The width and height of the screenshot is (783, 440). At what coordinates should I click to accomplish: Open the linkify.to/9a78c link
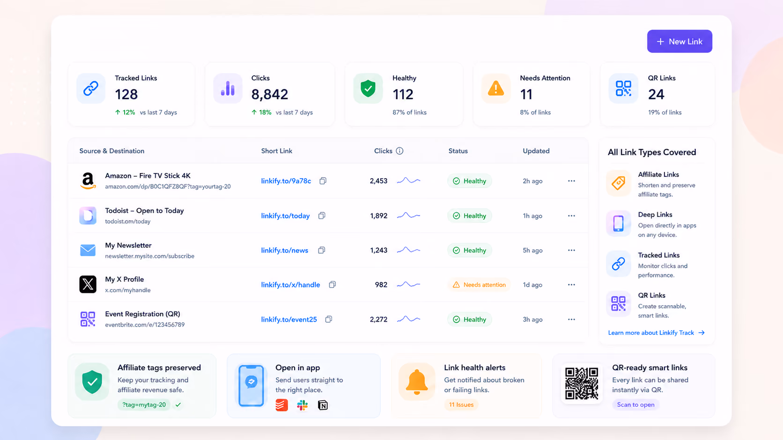click(x=286, y=181)
